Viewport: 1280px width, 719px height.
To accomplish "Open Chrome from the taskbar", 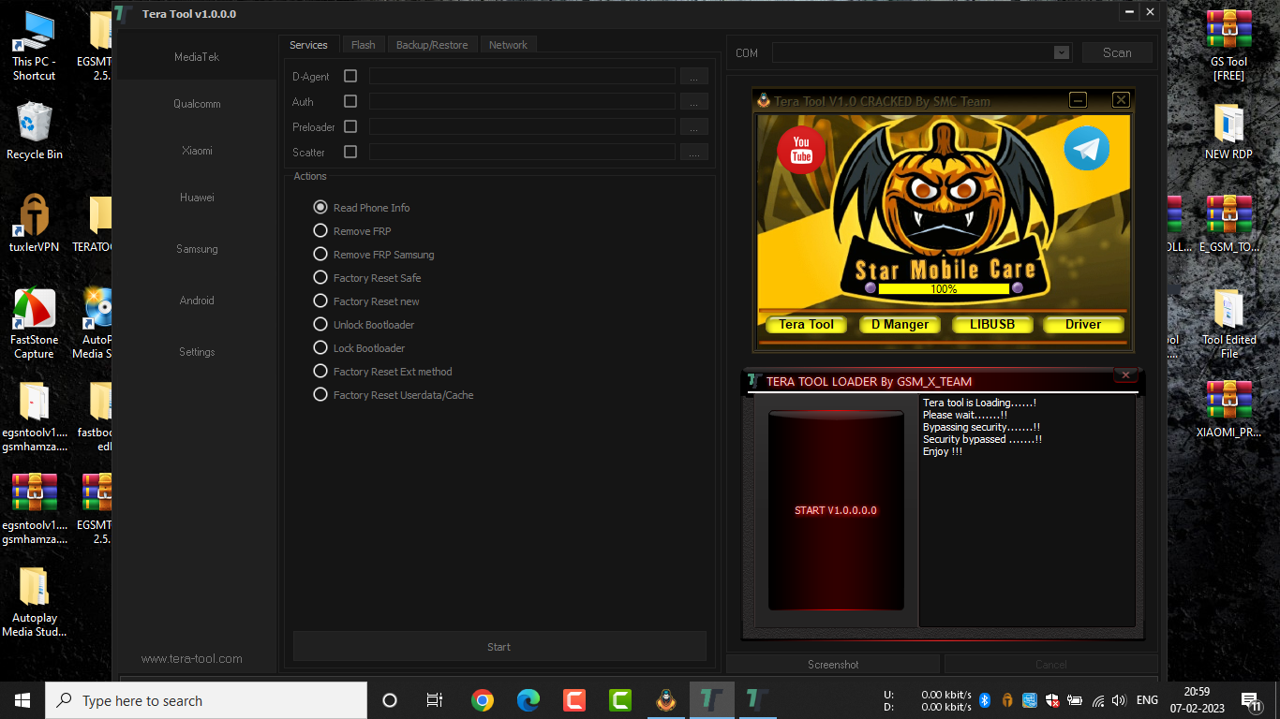I will (x=483, y=700).
